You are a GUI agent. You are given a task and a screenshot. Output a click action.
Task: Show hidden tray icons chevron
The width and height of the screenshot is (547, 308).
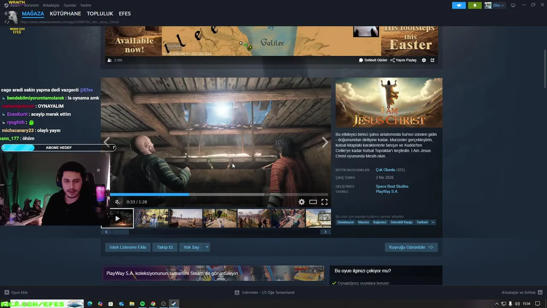497,304
